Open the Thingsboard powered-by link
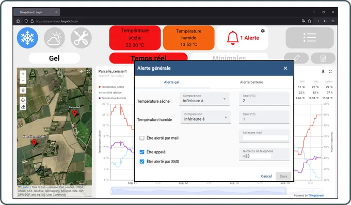 click(316, 195)
